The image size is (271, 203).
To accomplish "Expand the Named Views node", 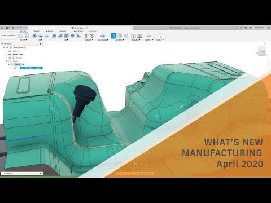I will pyautogui.click(x=6, y=55).
